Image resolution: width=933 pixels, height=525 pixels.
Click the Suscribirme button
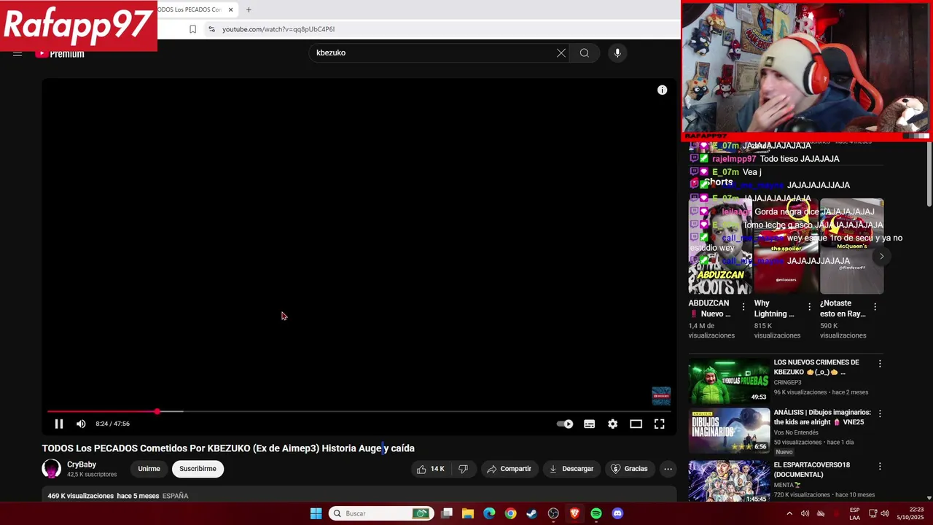tap(198, 469)
